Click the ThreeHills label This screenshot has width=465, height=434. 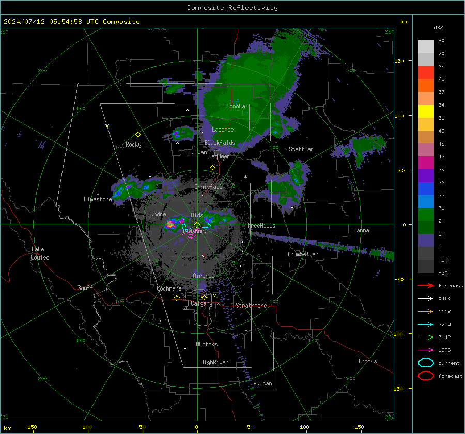click(x=260, y=226)
